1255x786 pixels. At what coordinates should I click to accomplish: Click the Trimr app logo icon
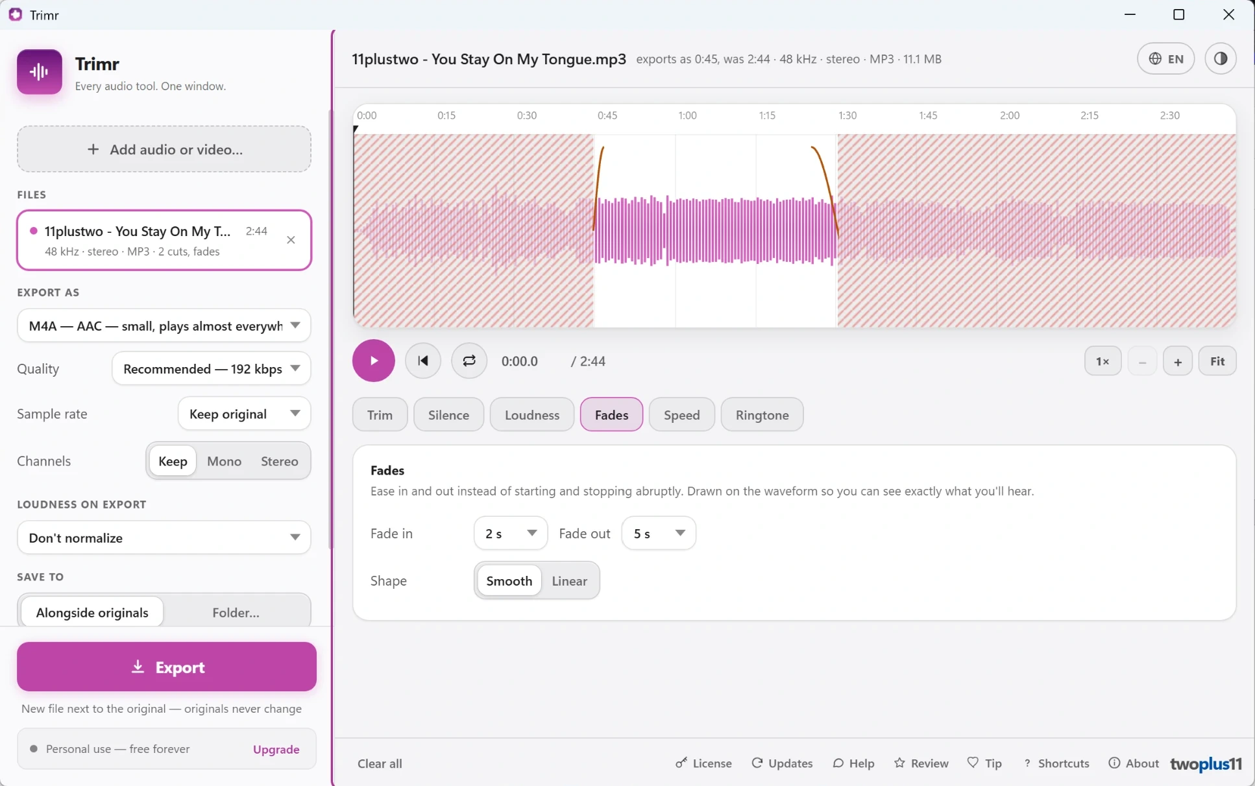(40, 71)
